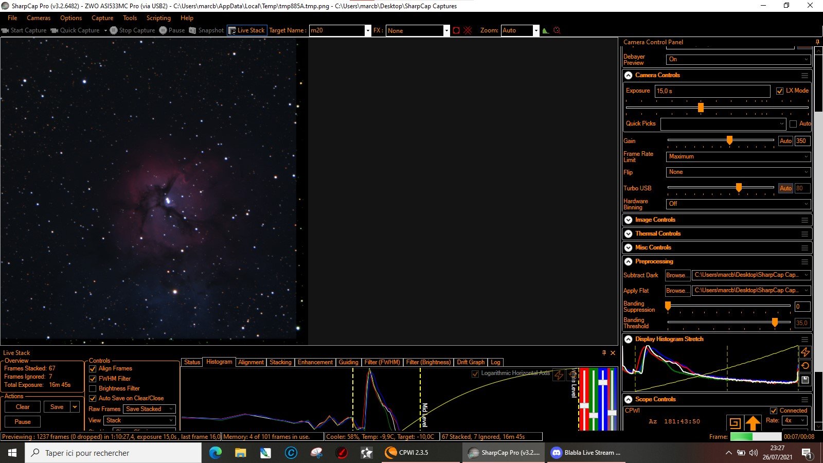Toggle the Auto button for Gain
The height and width of the screenshot is (463, 823).
point(785,141)
